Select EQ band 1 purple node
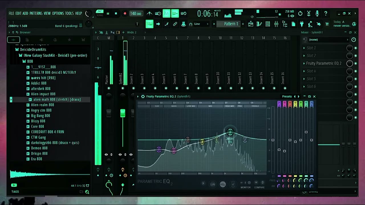The width and height of the screenshot is (365, 205). click(159, 149)
